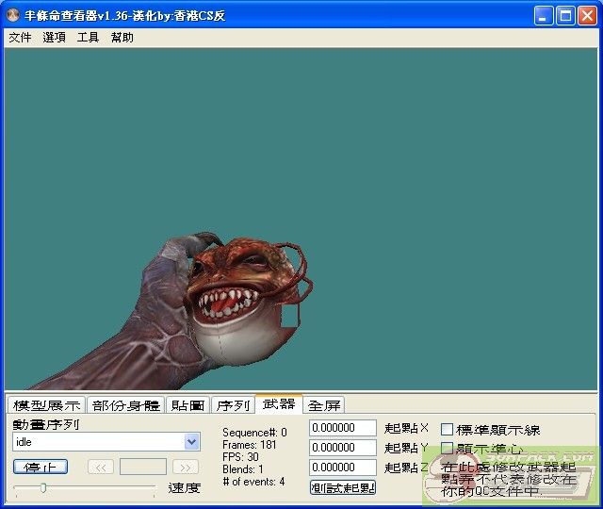Click the previous frame << button
This screenshot has width=603, height=509.
(101, 467)
